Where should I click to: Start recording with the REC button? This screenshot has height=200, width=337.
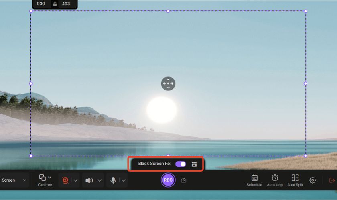tap(168, 180)
